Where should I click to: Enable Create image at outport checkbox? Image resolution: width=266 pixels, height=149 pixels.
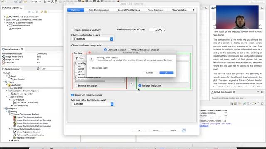[73, 30]
